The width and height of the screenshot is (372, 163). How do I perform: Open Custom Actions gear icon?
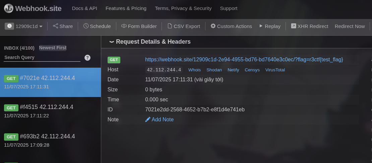(213, 26)
